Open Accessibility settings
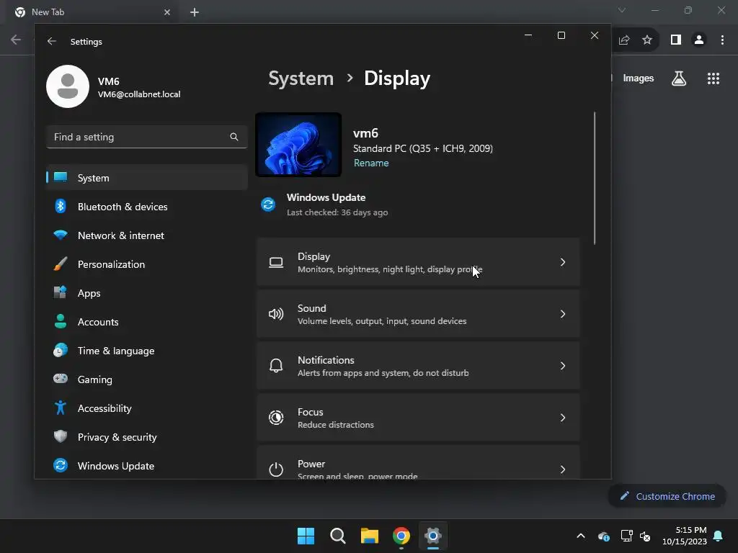This screenshot has height=553, width=738. [x=147, y=408]
